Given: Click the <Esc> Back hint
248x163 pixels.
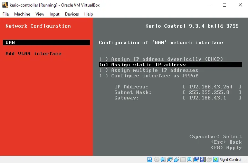Looking at the screenshot, I should (x=226, y=142).
